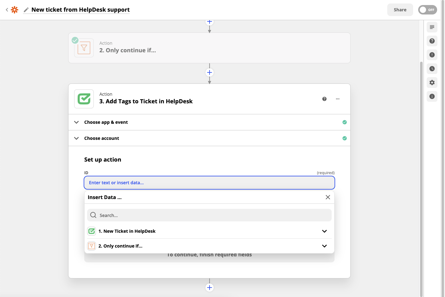Click the green check badge on step 2
The height and width of the screenshot is (297, 445).
pyautogui.click(x=75, y=40)
